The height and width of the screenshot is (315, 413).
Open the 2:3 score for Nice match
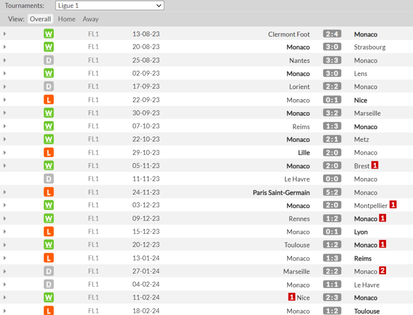(x=332, y=297)
